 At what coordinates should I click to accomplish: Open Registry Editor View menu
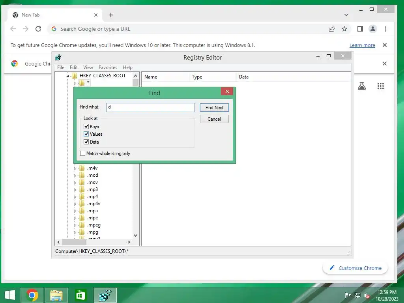click(x=88, y=67)
